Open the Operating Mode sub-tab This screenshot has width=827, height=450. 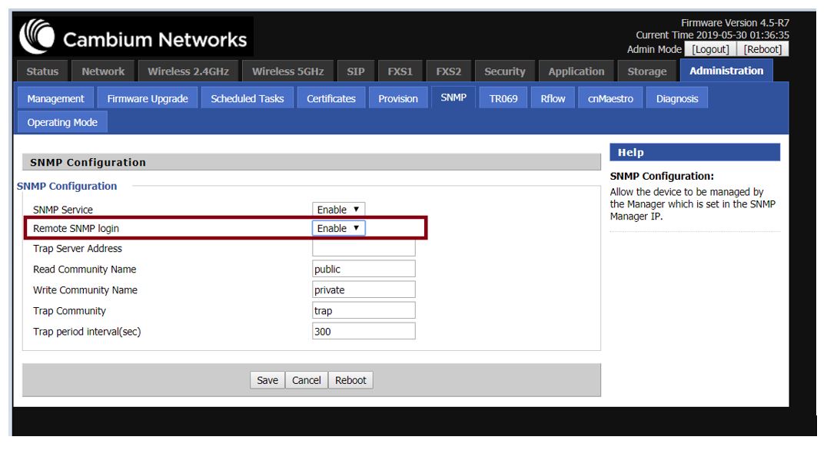click(62, 122)
